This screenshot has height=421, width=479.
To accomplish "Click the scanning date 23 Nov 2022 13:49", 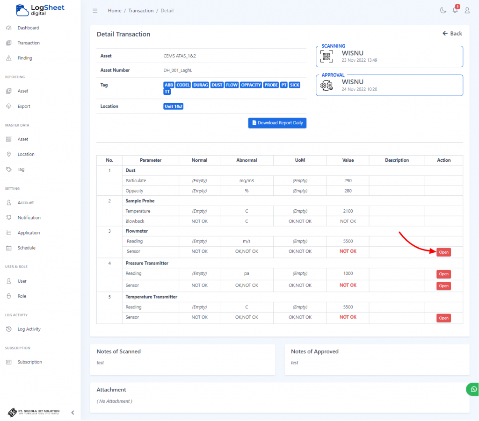I will 359,60.
